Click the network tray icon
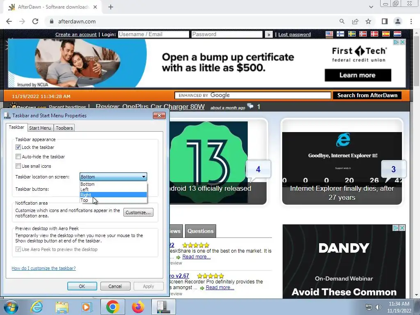The height and width of the screenshot is (315, 420). (369, 307)
